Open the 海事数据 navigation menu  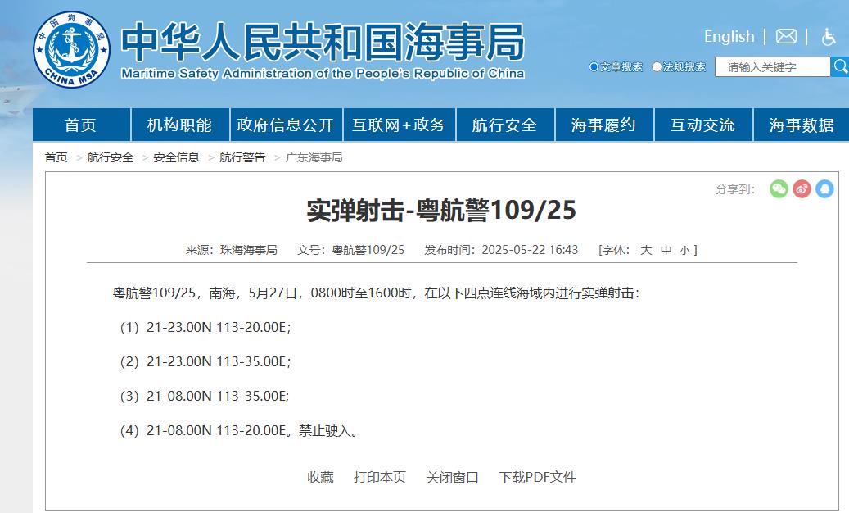[x=801, y=125]
